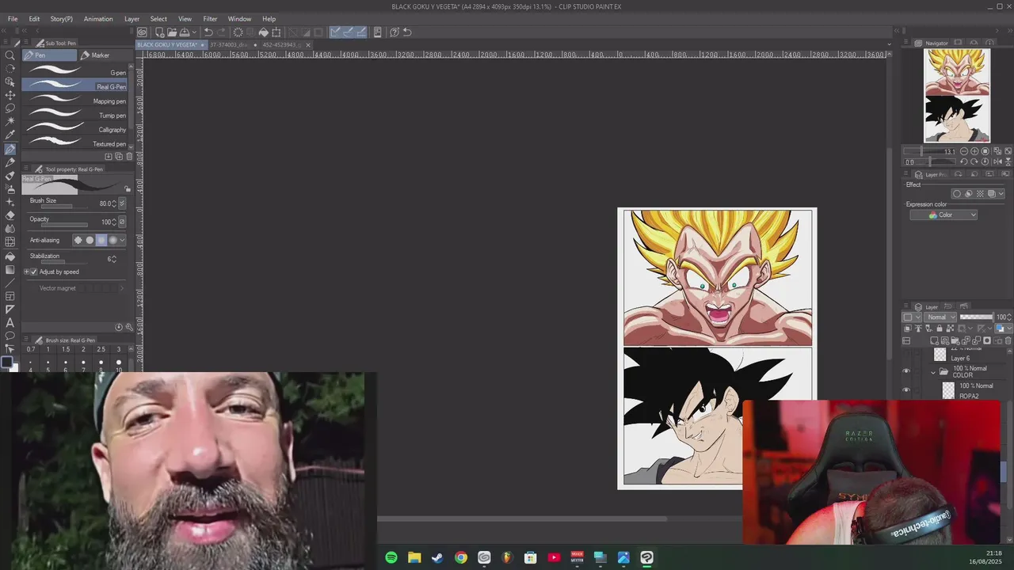The image size is (1014, 570).
Task: Click the Fill bucket icon in command bar
Action: coord(264,32)
